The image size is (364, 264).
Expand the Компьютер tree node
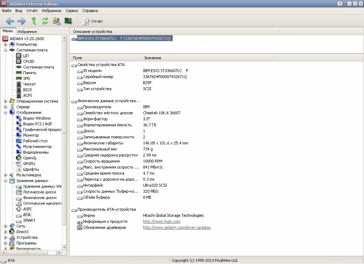tap(5, 44)
